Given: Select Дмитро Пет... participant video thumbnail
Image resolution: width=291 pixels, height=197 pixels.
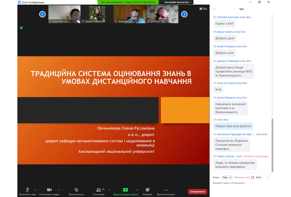Looking at the screenshot, I should click(x=162, y=14).
